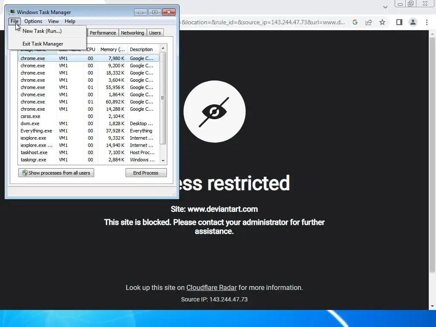Switch to the Performance tab
The width and height of the screenshot is (436, 327).
(x=103, y=33)
